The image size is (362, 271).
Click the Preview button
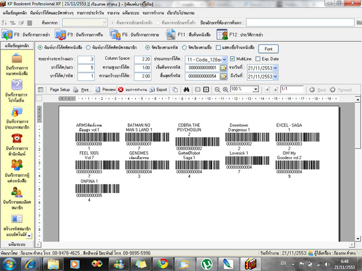106,90
